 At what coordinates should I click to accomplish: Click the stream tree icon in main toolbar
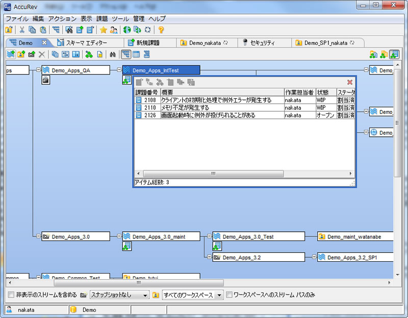pyautogui.click(x=56, y=30)
